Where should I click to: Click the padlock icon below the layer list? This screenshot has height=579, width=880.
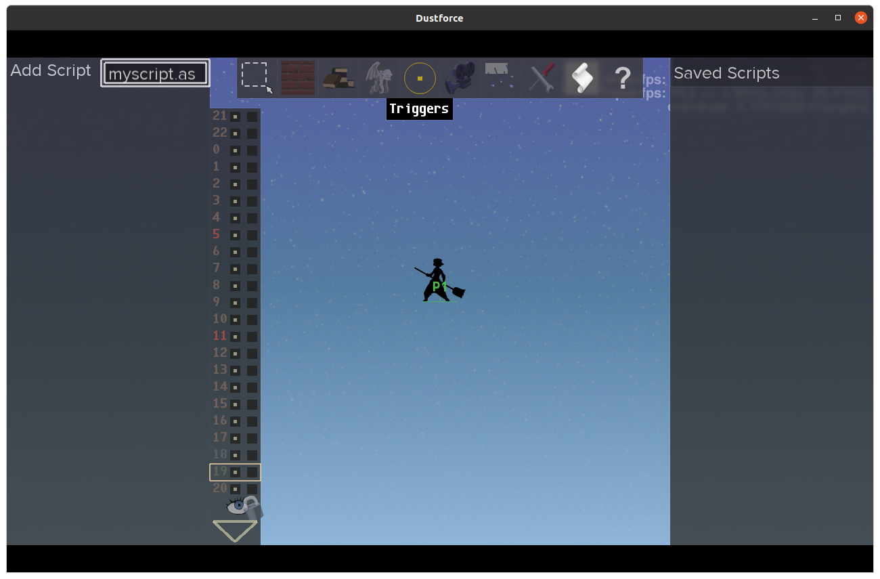pos(252,507)
